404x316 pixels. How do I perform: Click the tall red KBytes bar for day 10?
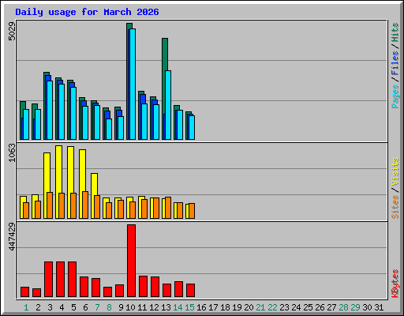pos(131,261)
